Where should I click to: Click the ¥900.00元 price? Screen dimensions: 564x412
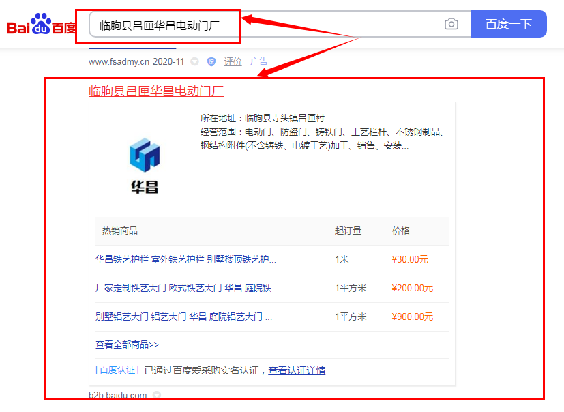pyautogui.click(x=412, y=317)
